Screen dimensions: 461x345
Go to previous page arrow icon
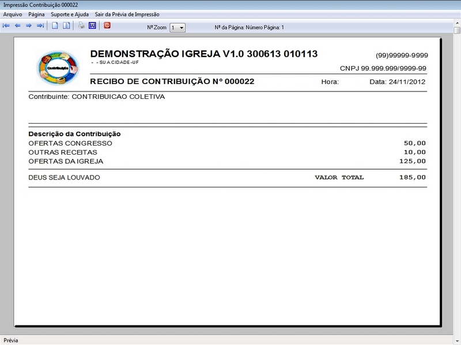click(x=18, y=26)
